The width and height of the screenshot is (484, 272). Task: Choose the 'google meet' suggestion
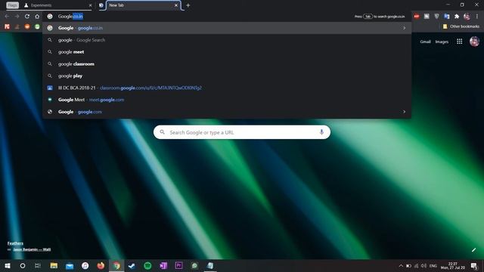click(227, 52)
